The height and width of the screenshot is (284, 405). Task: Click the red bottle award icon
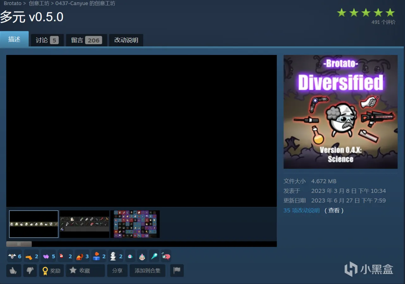point(61,256)
